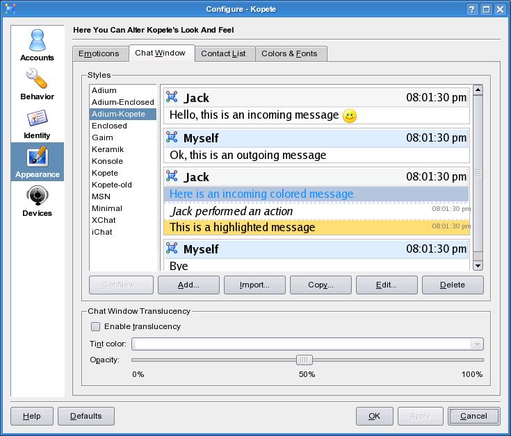Open the Tint color dropdown

(x=307, y=344)
